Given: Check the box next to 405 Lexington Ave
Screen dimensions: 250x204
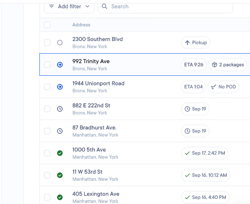Looking at the screenshot, I should coord(47,197).
